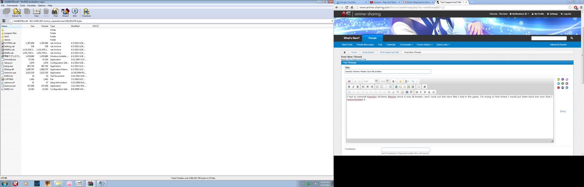This screenshot has height=187, width=584.
Task: Expand the Forum Actions menu
Action: (424, 45)
